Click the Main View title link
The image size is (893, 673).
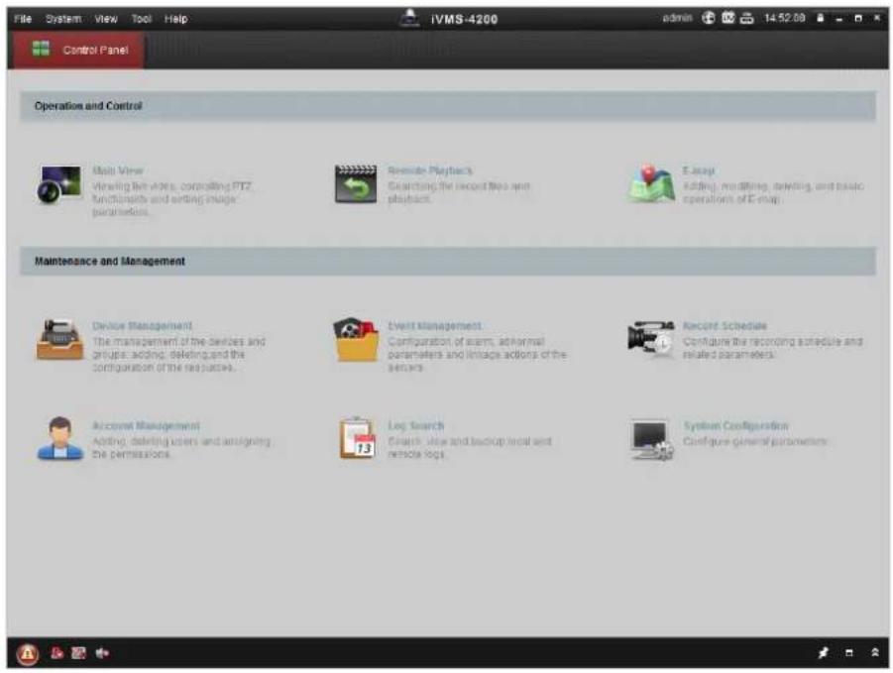tap(118, 170)
